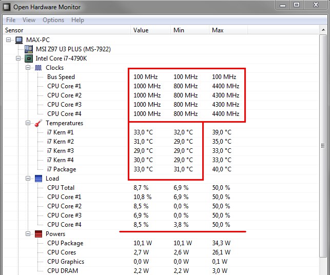The image size is (330, 275).
Task: Select the Powers label
Action: 55,234
